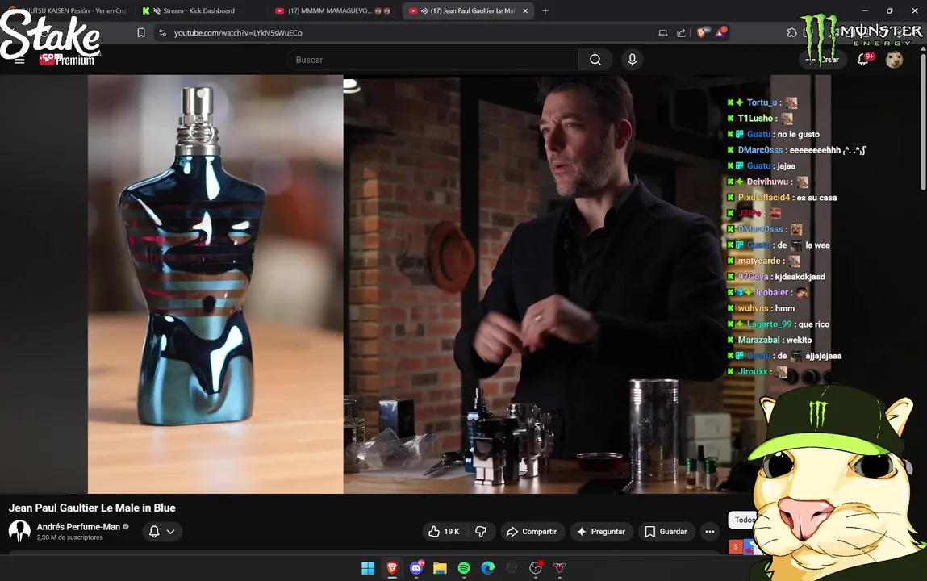
Task: Switch to the MMMM MAMAGUEVO YouTube tab
Action: 334,10
